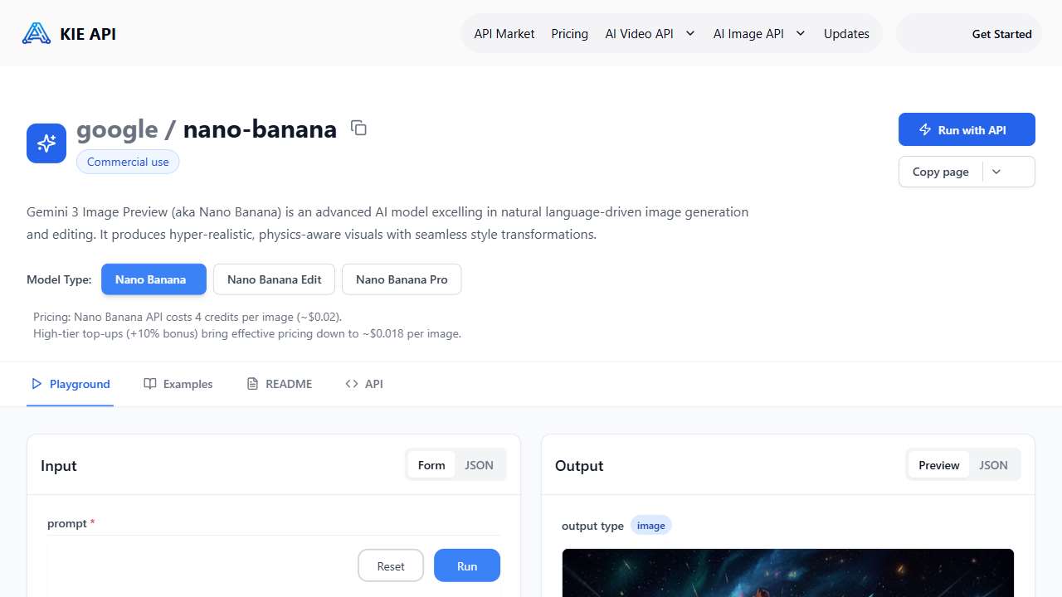This screenshot has width=1062, height=597.
Task: Expand the Copy page options chevron
Action: coord(996,172)
